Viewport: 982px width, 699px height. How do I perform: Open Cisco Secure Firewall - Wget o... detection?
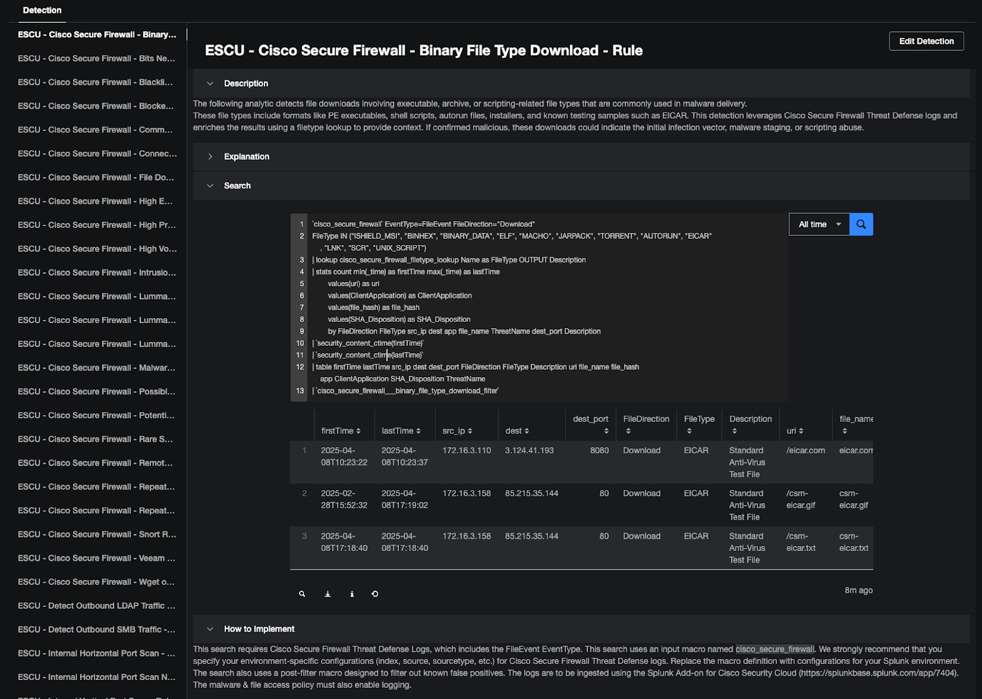96,582
